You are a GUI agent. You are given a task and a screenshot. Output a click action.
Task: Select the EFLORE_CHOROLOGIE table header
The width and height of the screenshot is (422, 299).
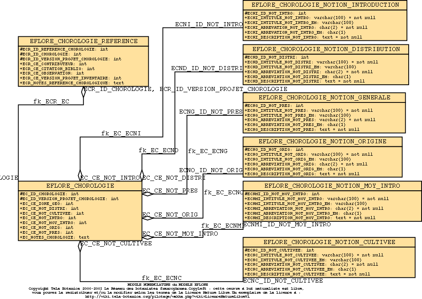coord(80,185)
